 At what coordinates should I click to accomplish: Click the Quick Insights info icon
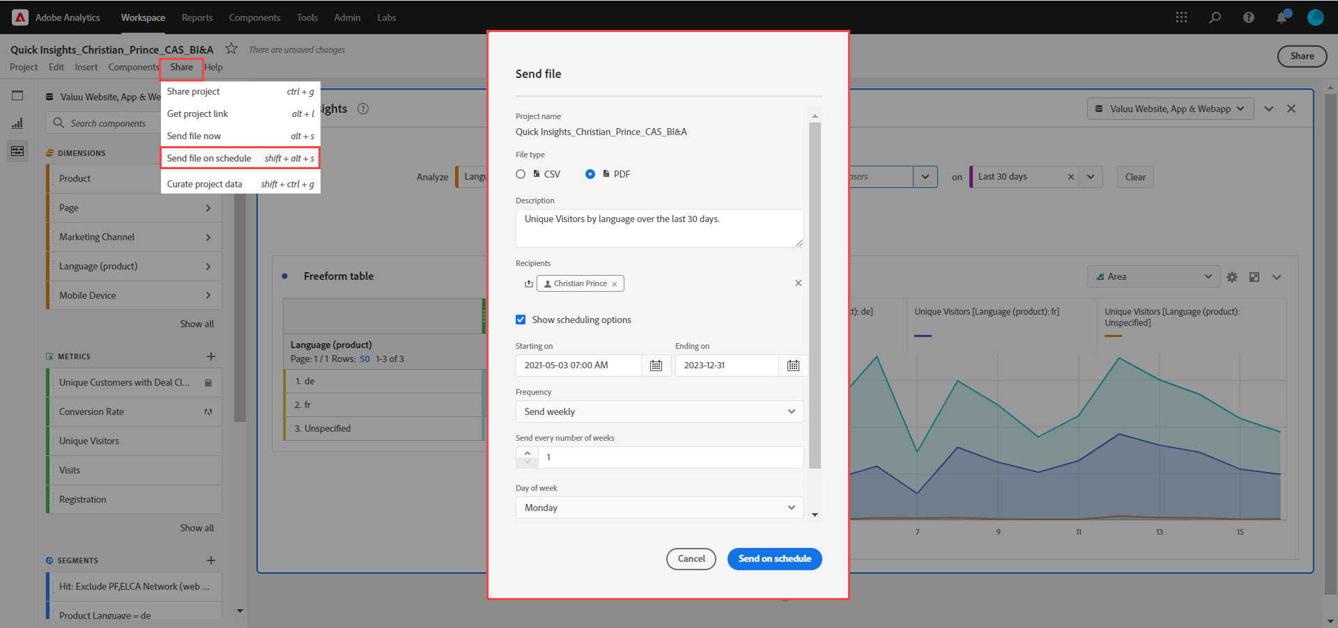pyautogui.click(x=363, y=109)
